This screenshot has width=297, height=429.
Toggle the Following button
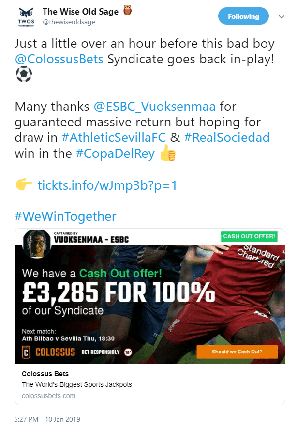243,16
